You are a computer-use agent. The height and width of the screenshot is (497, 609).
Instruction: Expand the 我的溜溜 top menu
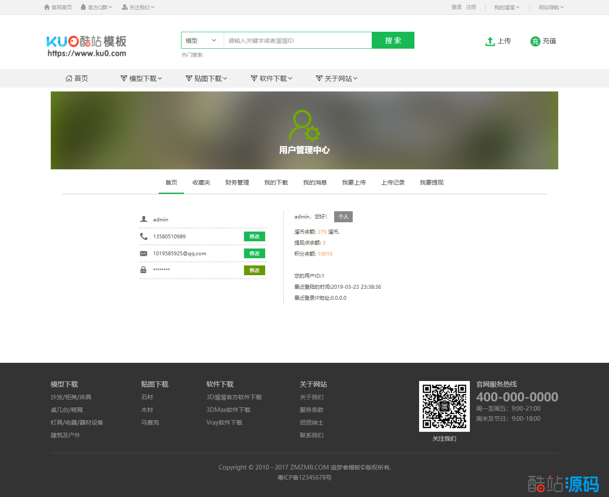[507, 7]
